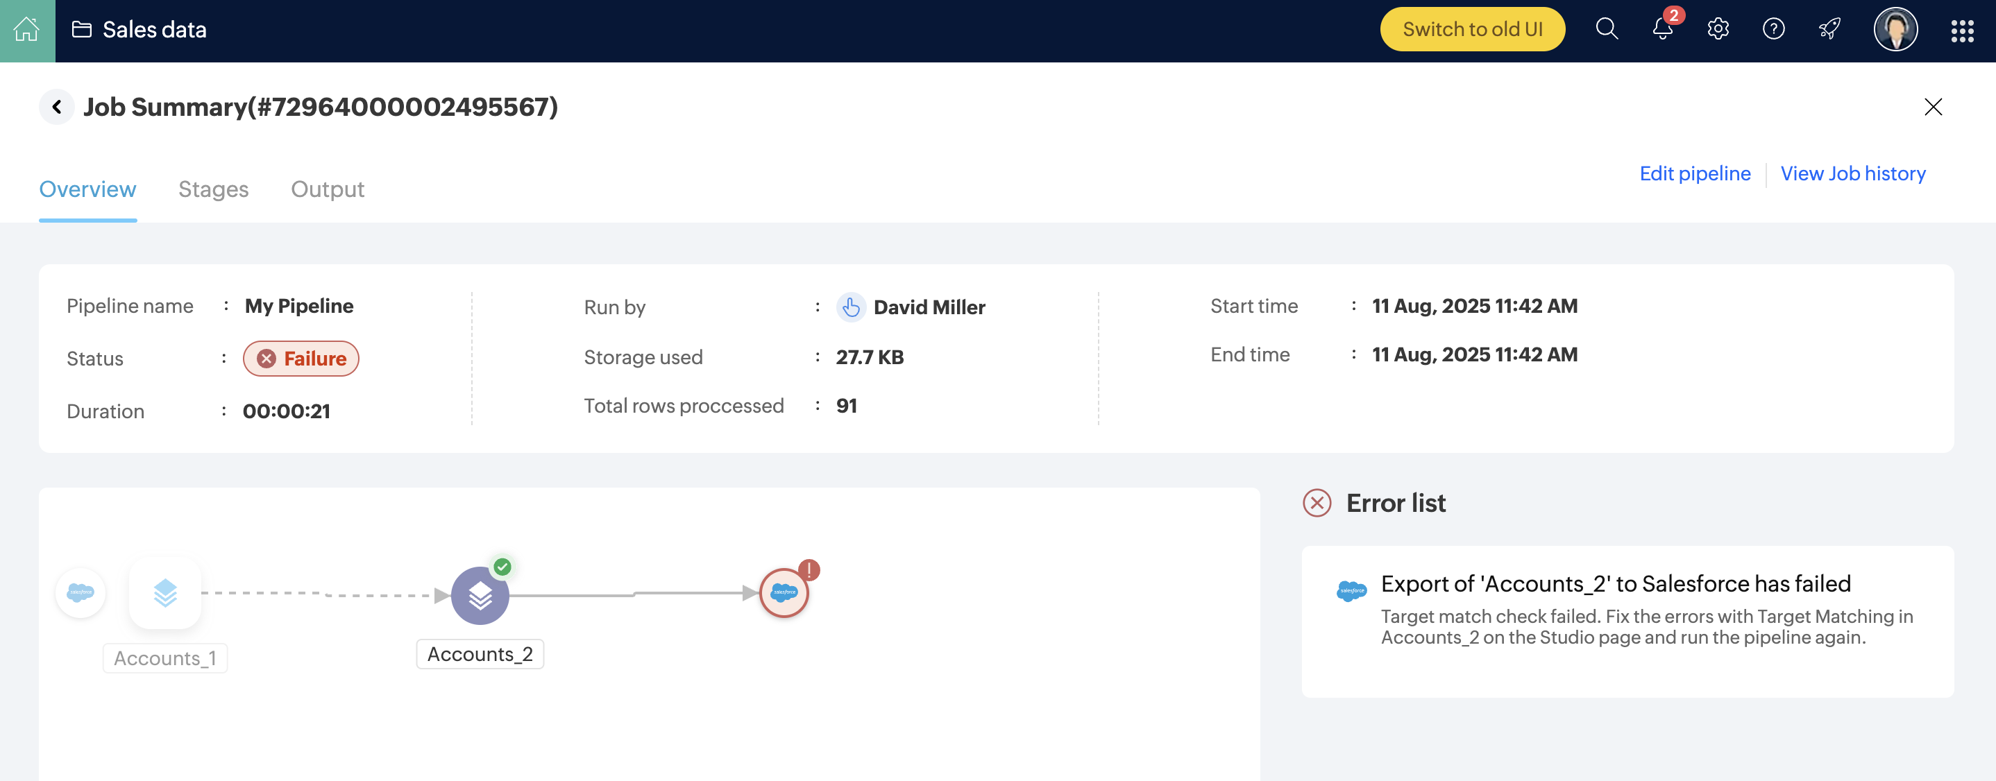Open the settings gear icon
The image size is (1996, 781).
(1718, 29)
